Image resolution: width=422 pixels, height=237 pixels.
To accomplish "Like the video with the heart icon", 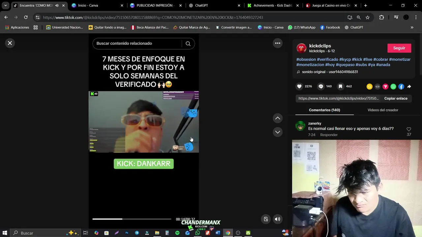I will 299,86.
